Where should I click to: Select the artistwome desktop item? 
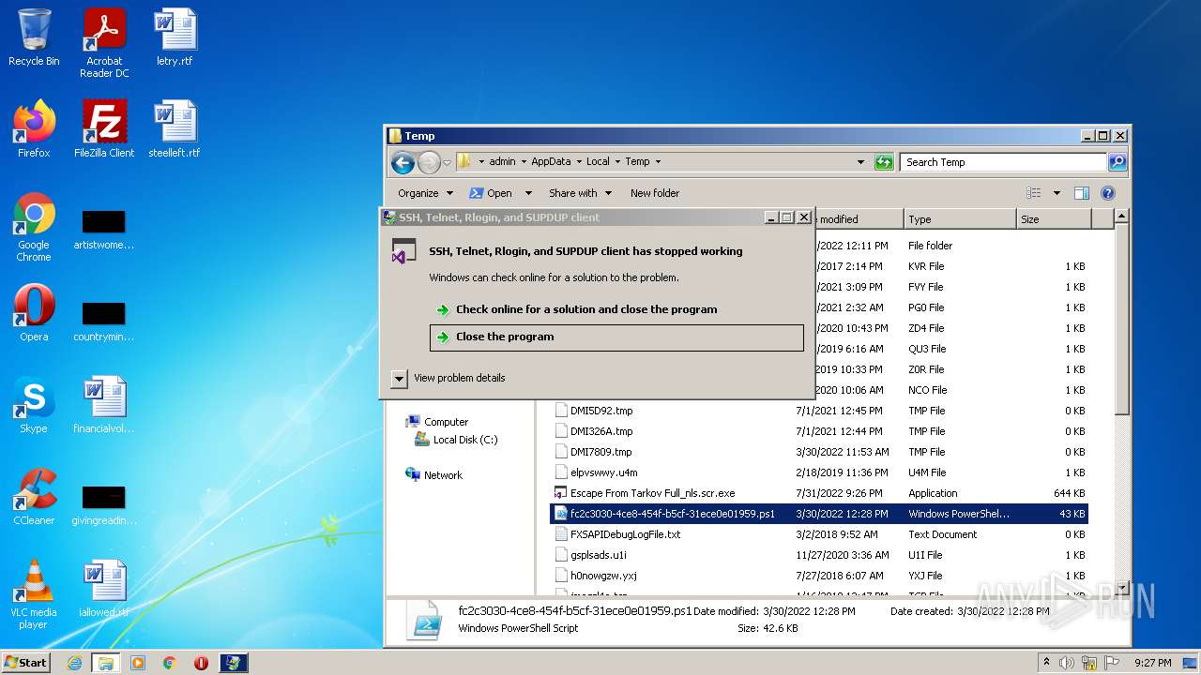tap(104, 229)
